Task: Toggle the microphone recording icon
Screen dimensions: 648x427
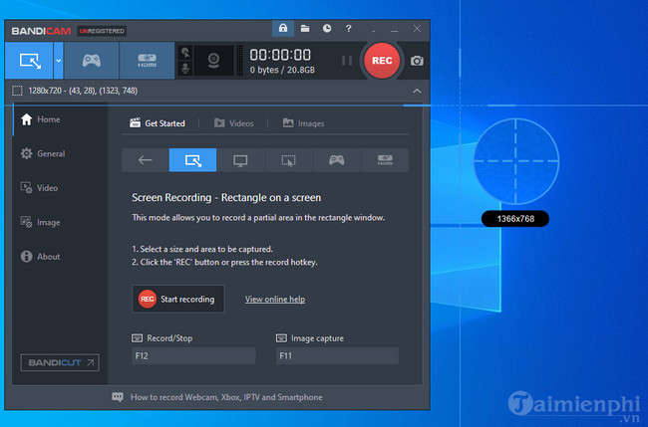Action: 185,68
